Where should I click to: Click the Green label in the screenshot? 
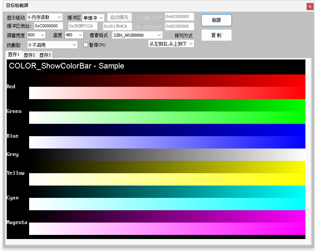pos(14,111)
